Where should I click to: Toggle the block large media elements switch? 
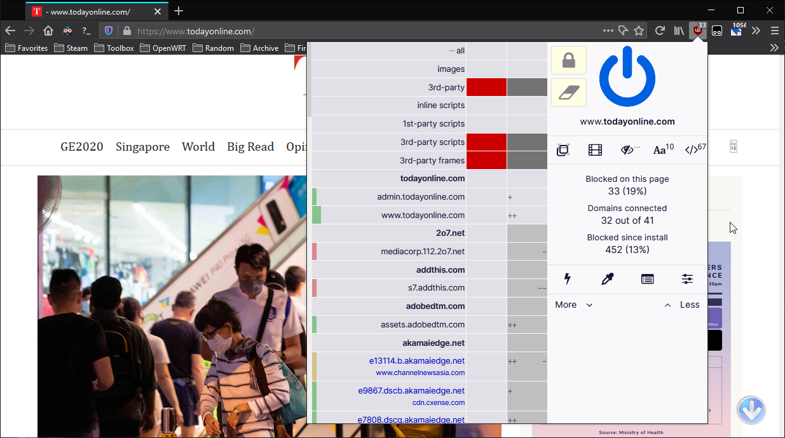(x=595, y=150)
